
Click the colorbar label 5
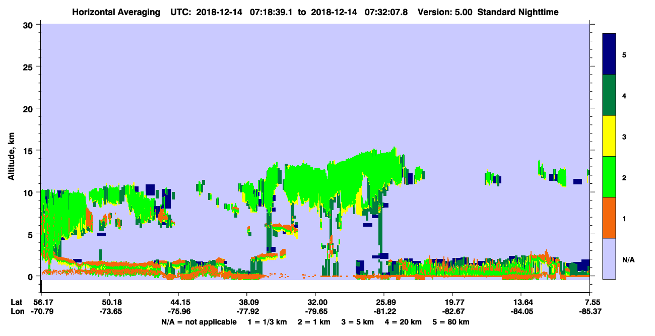click(624, 54)
